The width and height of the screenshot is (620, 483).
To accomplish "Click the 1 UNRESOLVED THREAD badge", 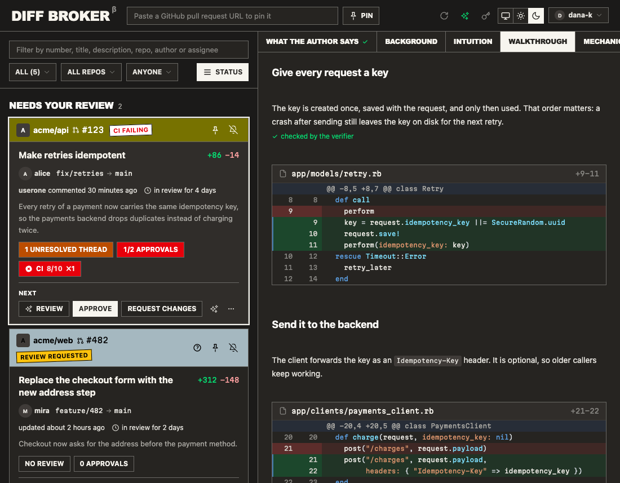I will click(66, 250).
